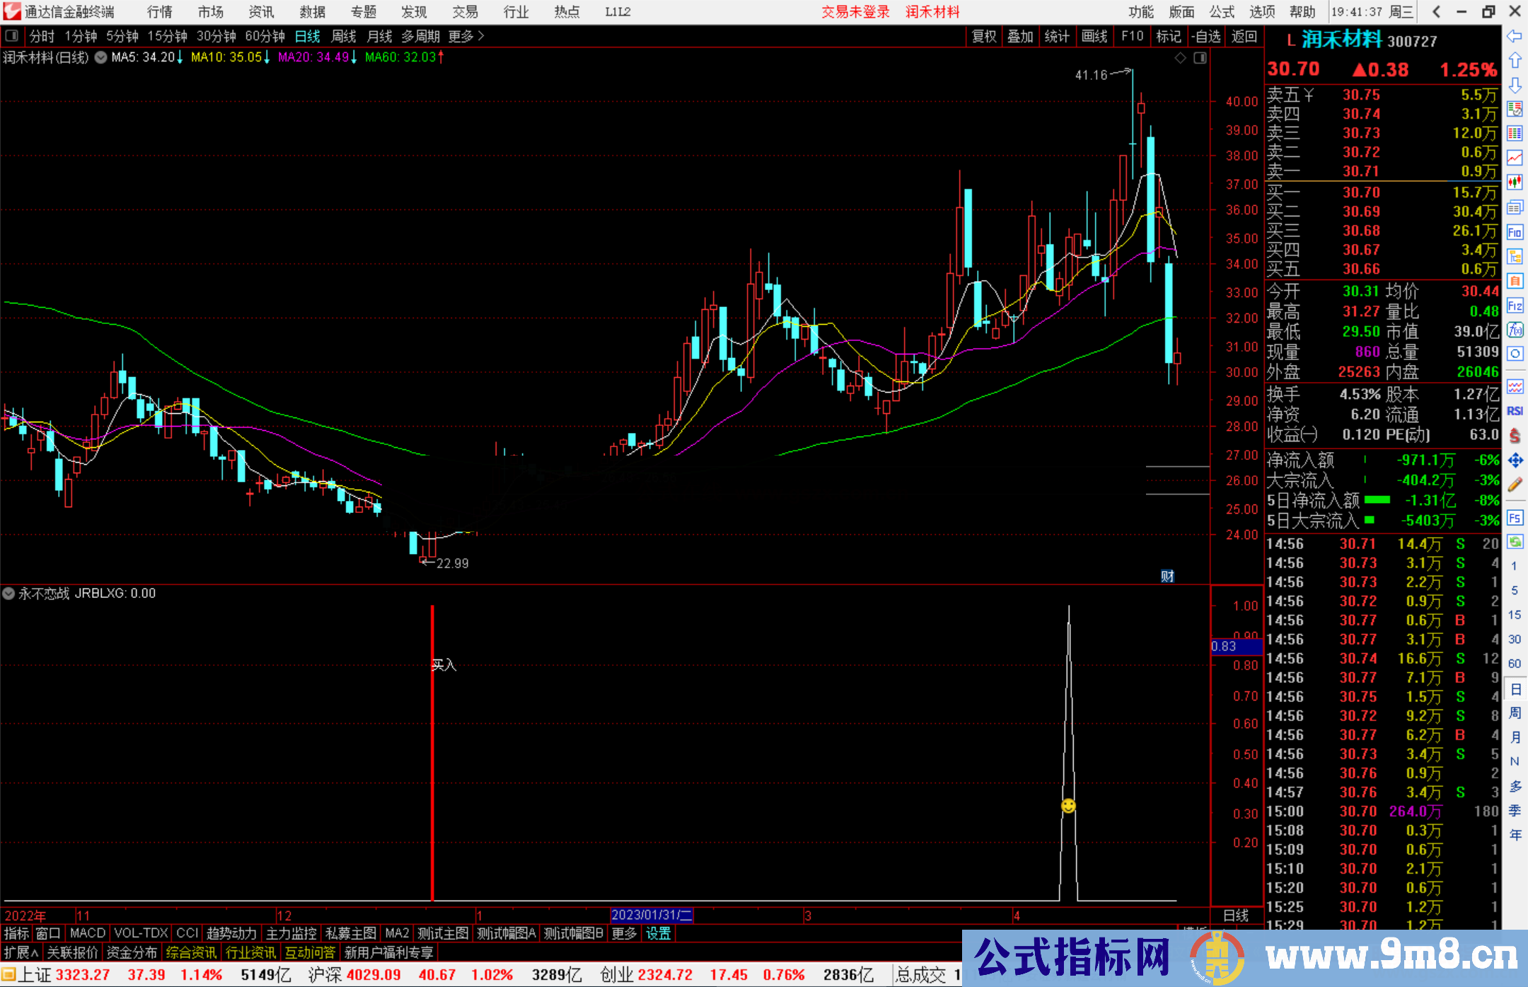Click the green refresh icon in sidebar
Image resolution: width=1528 pixels, height=987 pixels.
coord(1515,542)
